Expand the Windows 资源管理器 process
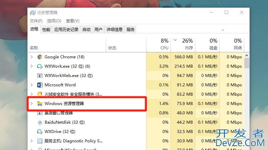 tap(31, 103)
